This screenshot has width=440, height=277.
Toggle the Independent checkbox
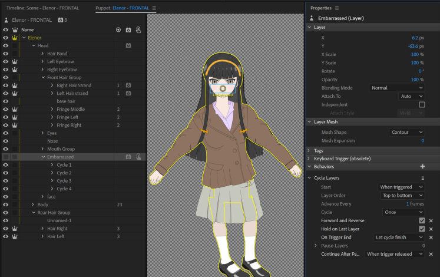tap(421, 104)
